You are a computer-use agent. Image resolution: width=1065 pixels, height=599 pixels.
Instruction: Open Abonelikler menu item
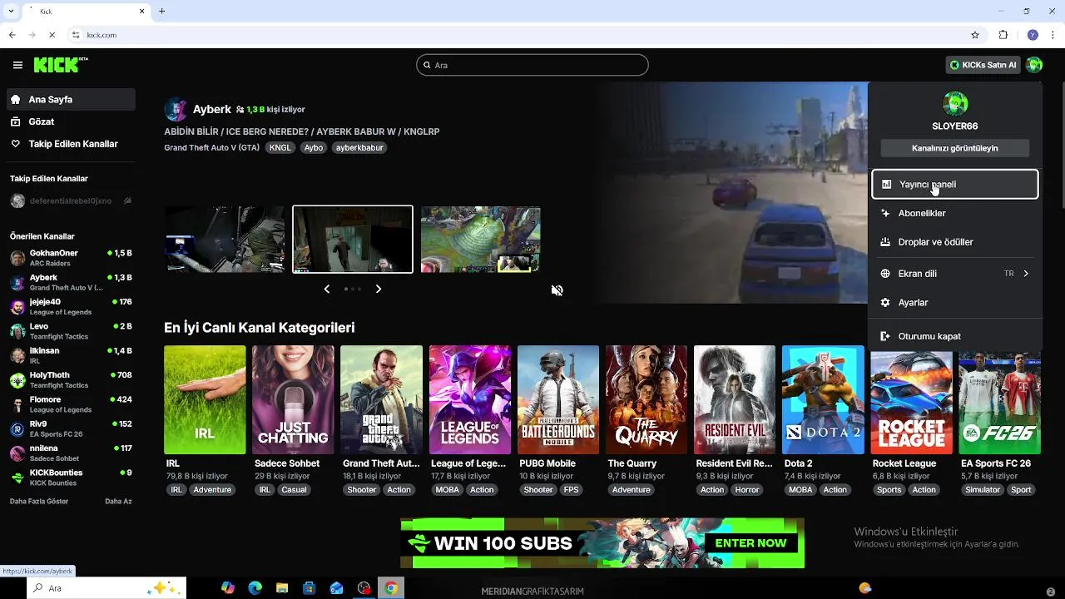954,213
